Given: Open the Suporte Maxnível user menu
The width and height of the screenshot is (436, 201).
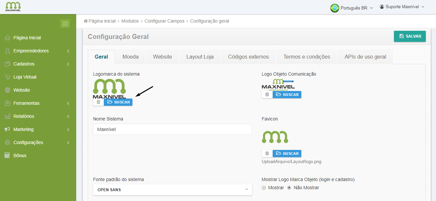Looking at the screenshot, I should pyautogui.click(x=402, y=7).
